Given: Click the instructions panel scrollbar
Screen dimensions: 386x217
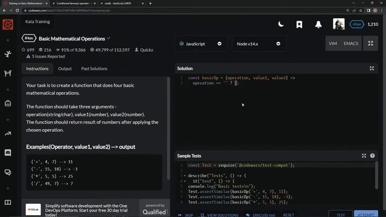Looking at the screenshot, I should point(168,128).
